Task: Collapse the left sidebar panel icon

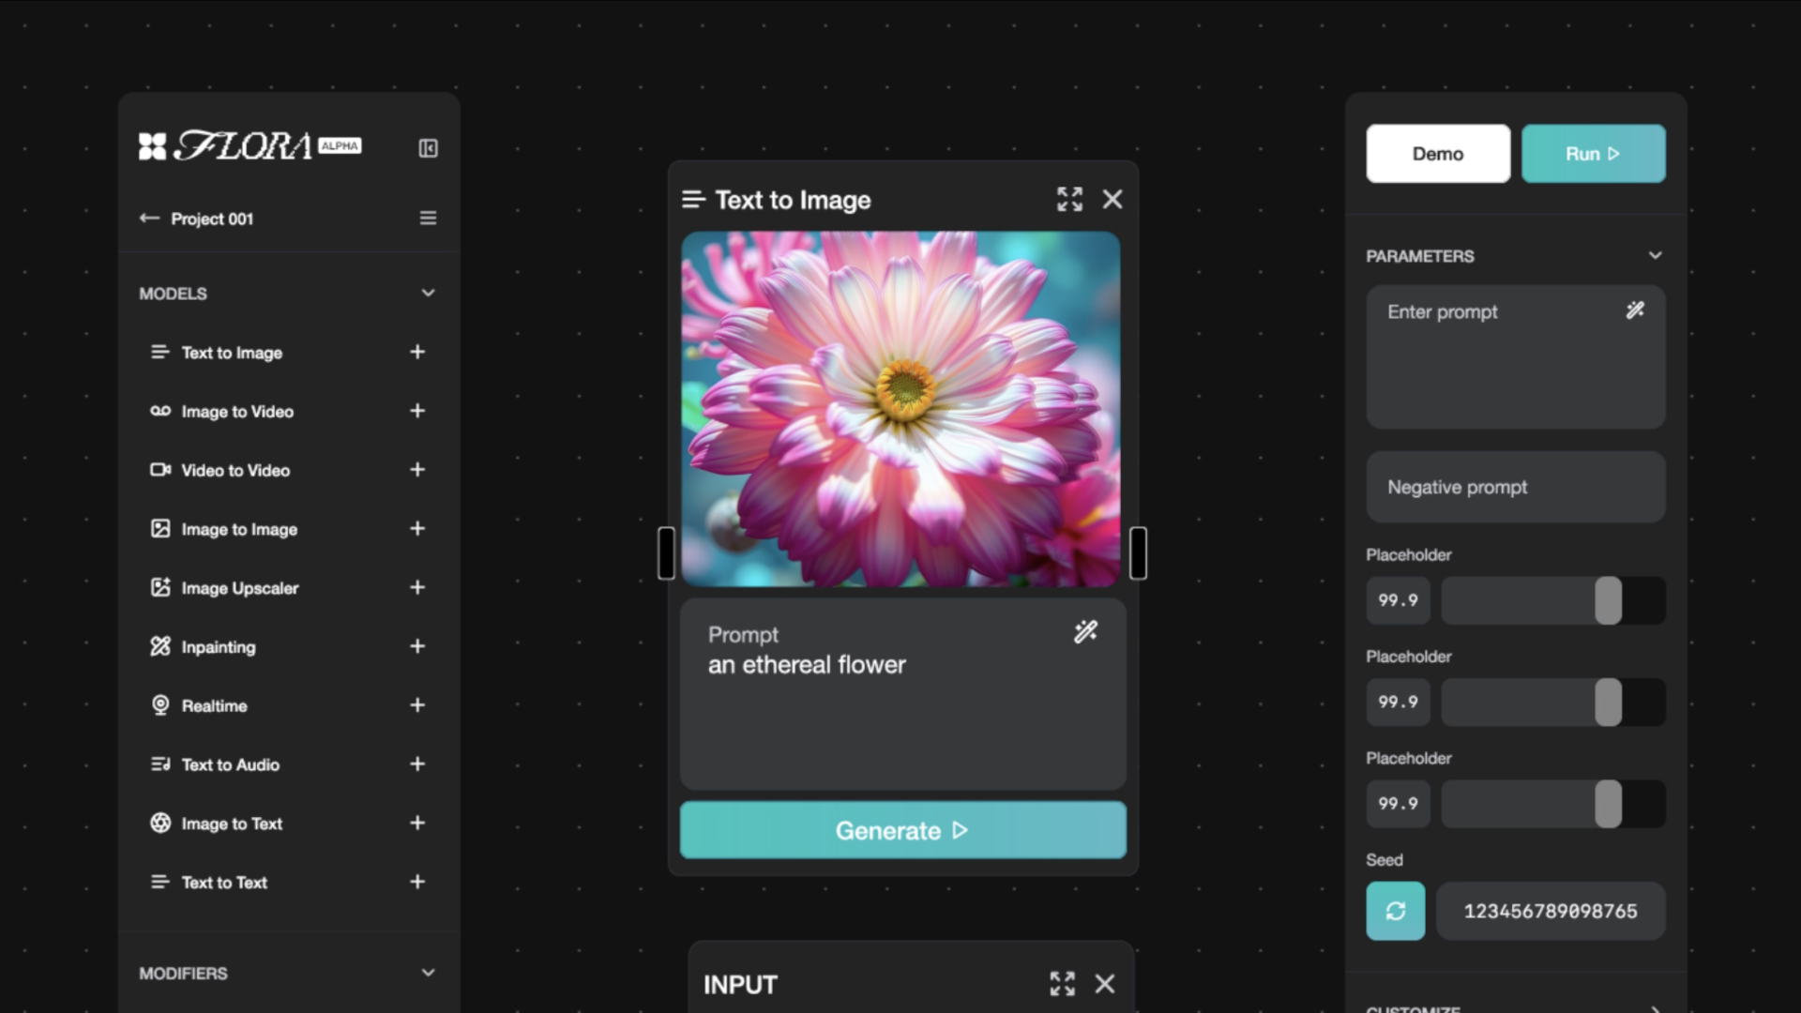Action: (428, 148)
